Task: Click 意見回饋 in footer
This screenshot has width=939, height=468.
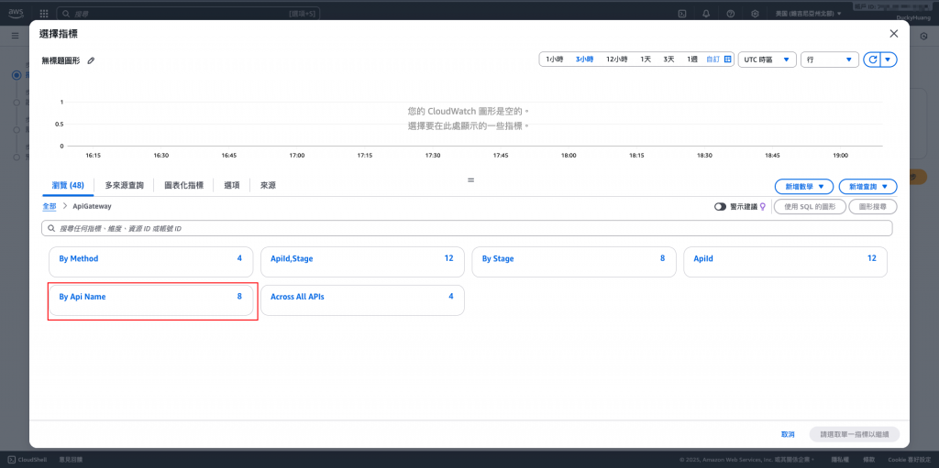Action: tap(71, 459)
